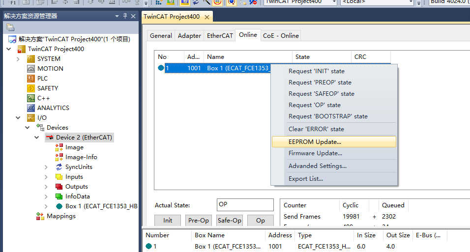Click the ANALYTICS node icon
470x252 pixels.
31,108
